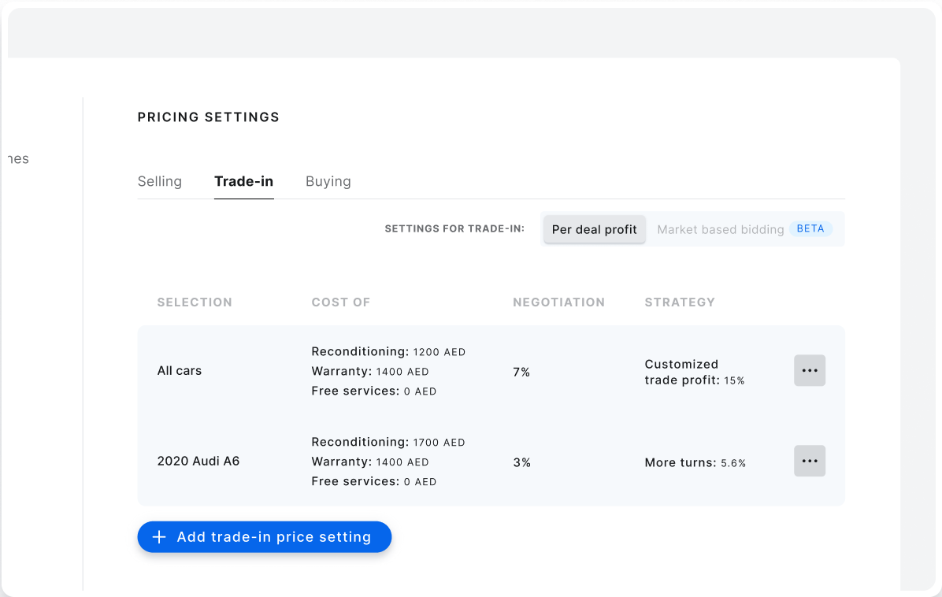Click the More turns 5.6% strategy
Viewport: 942px width, 597px height.
click(x=695, y=462)
